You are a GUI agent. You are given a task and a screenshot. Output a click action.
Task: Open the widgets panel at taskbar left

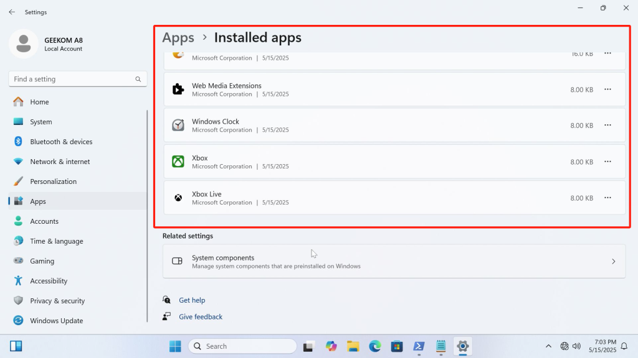click(x=16, y=346)
